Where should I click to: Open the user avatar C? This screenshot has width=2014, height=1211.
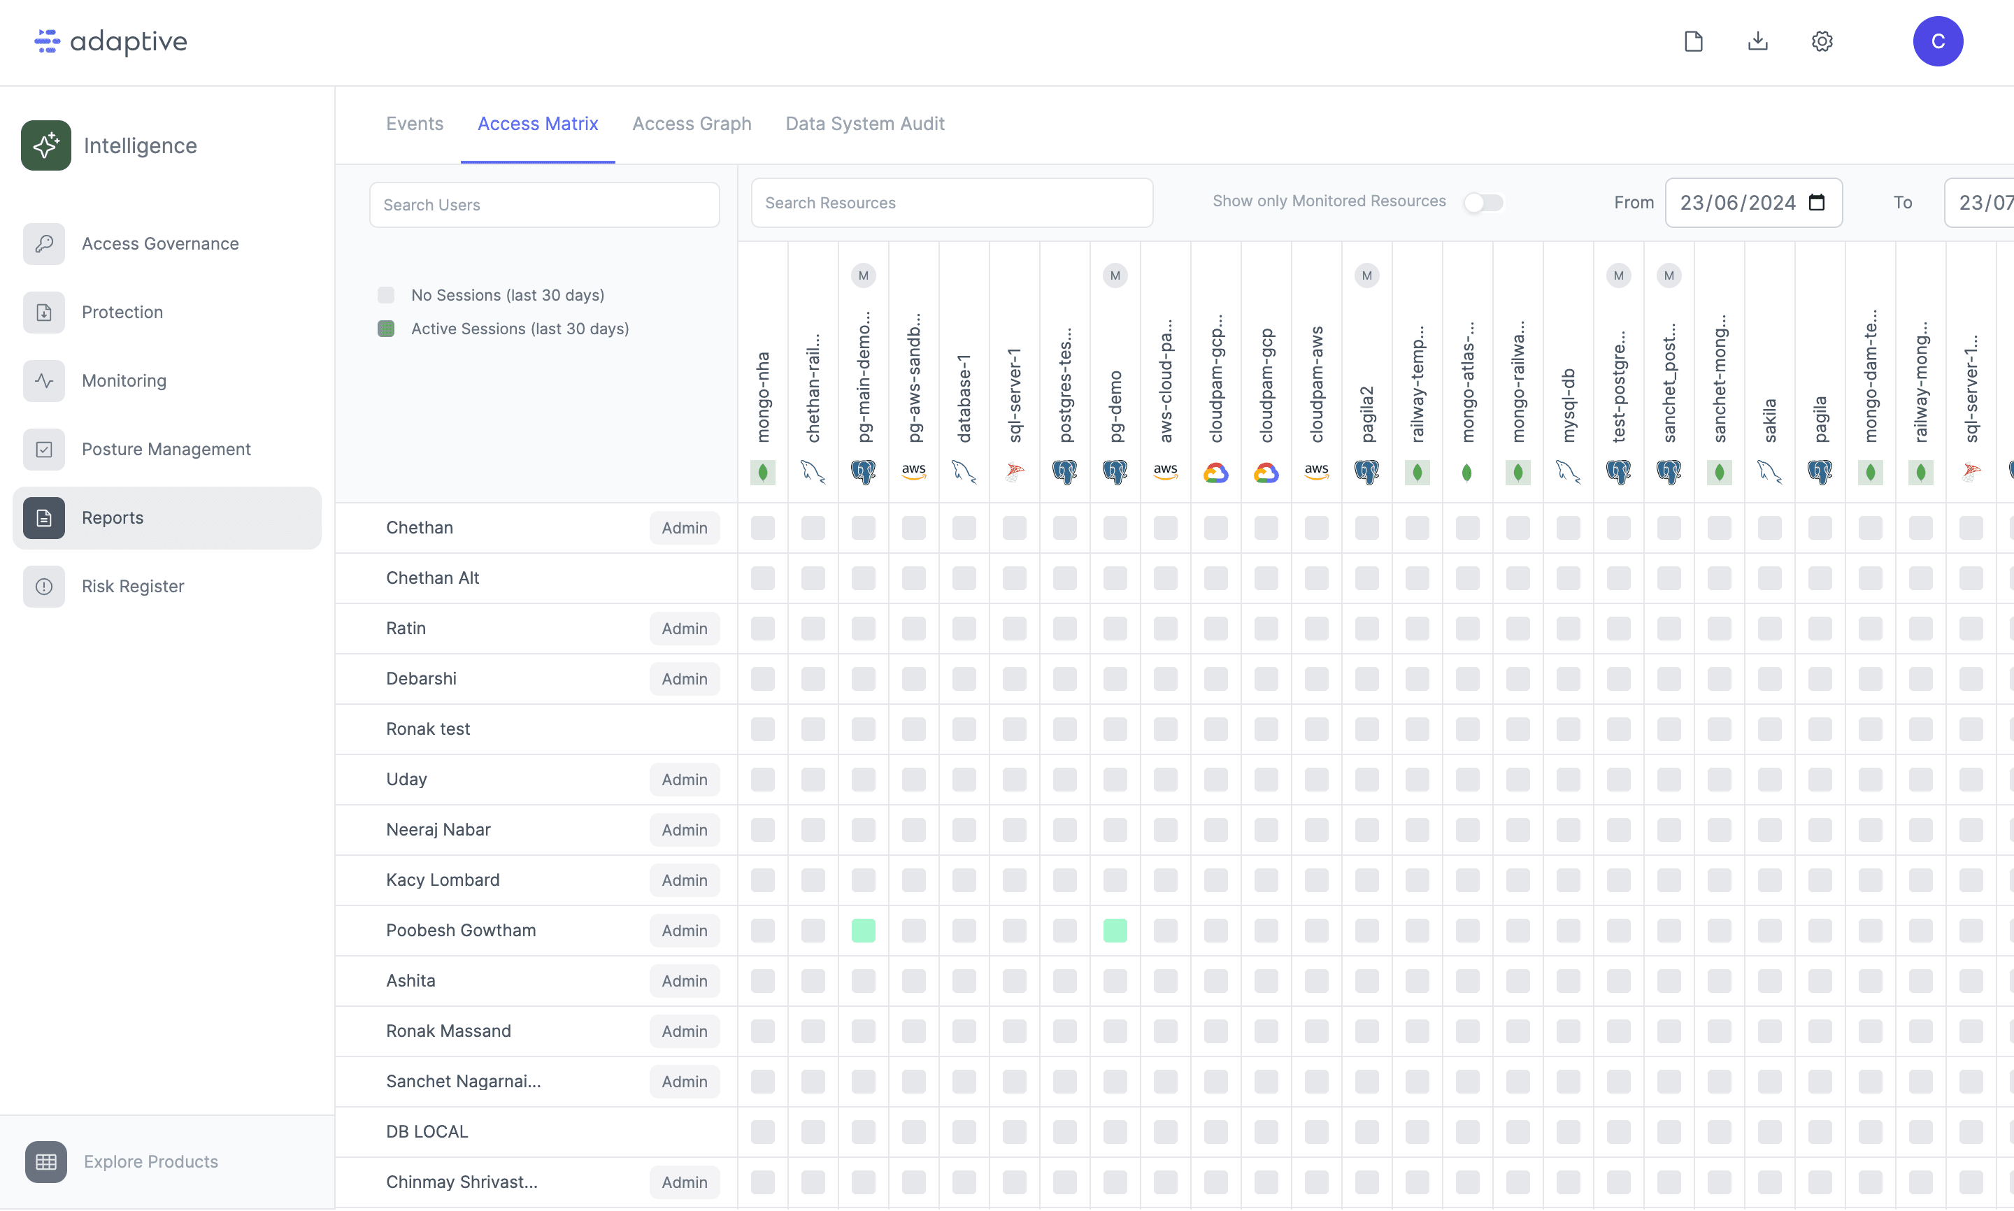click(1937, 41)
